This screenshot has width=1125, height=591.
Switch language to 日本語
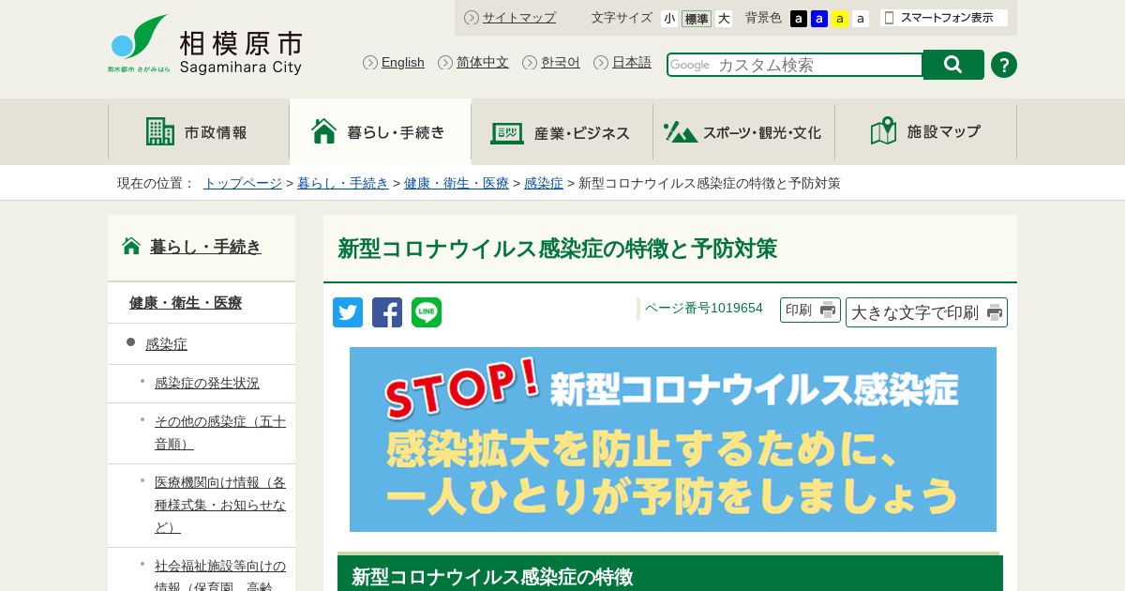pos(632,62)
